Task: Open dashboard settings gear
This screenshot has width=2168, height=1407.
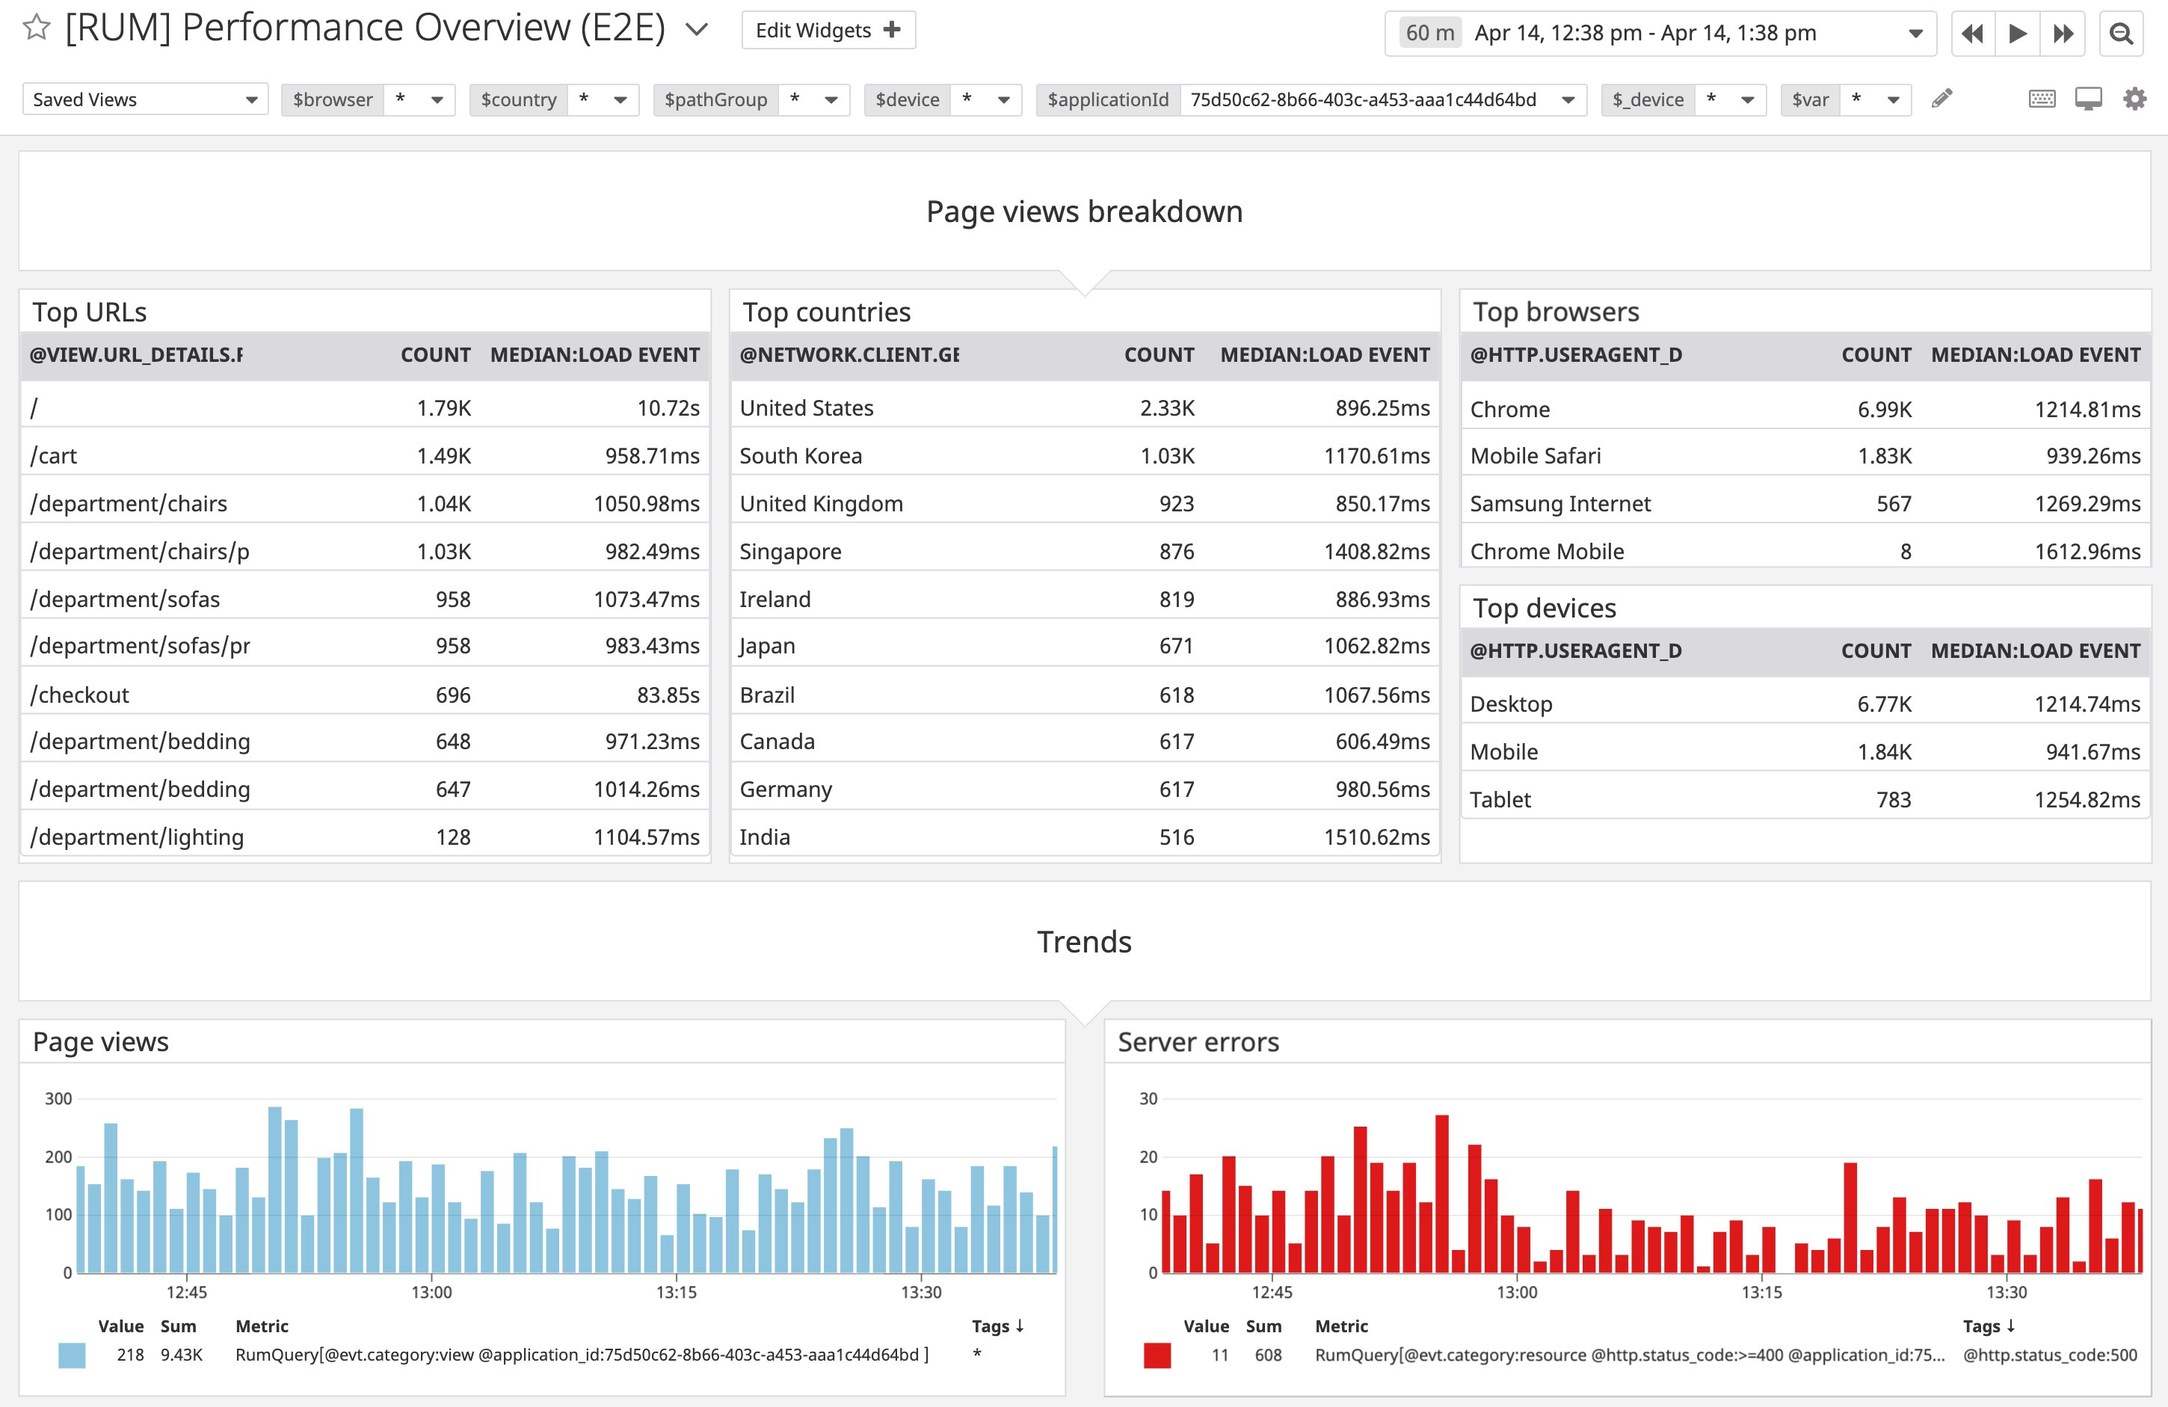Action: (2134, 99)
